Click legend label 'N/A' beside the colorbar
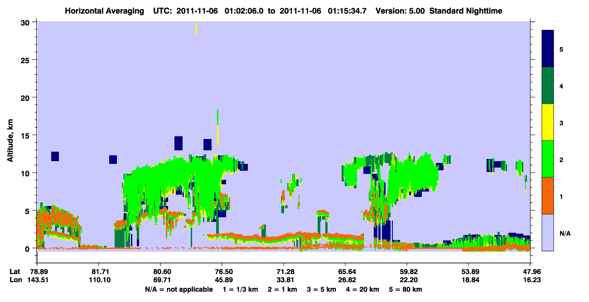589x302 pixels. tap(565, 233)
